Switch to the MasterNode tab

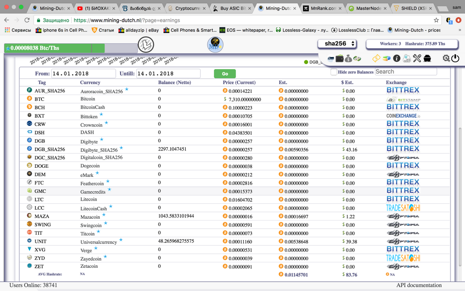pyautogui.click(x=368, y=8)
